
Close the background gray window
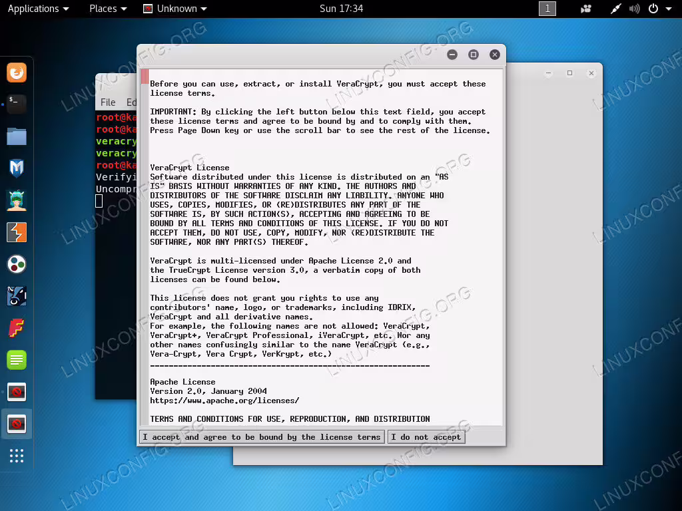(591, 73)
